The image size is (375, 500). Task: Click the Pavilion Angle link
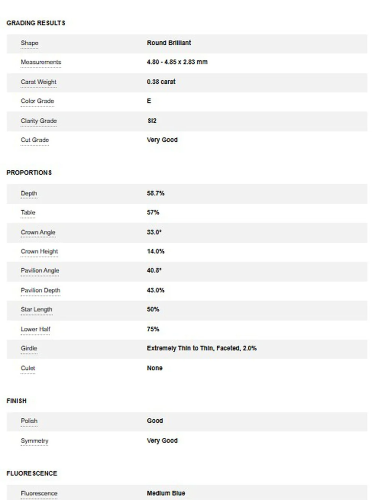pyautogui.click(x=40, y=271)
